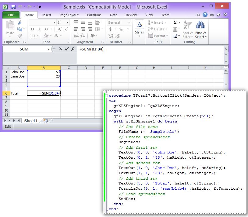The image size is (248, 217).
Task: Toggle Bold formatting
Action: pyautogui.click(x=32, y=29)
